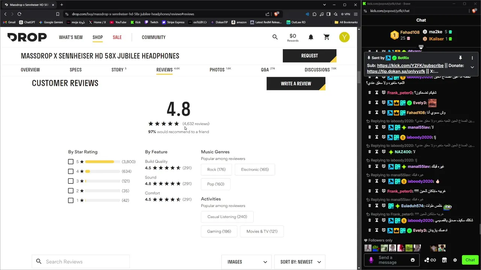Open the Twitch bookmark

(x=151, y=22)
